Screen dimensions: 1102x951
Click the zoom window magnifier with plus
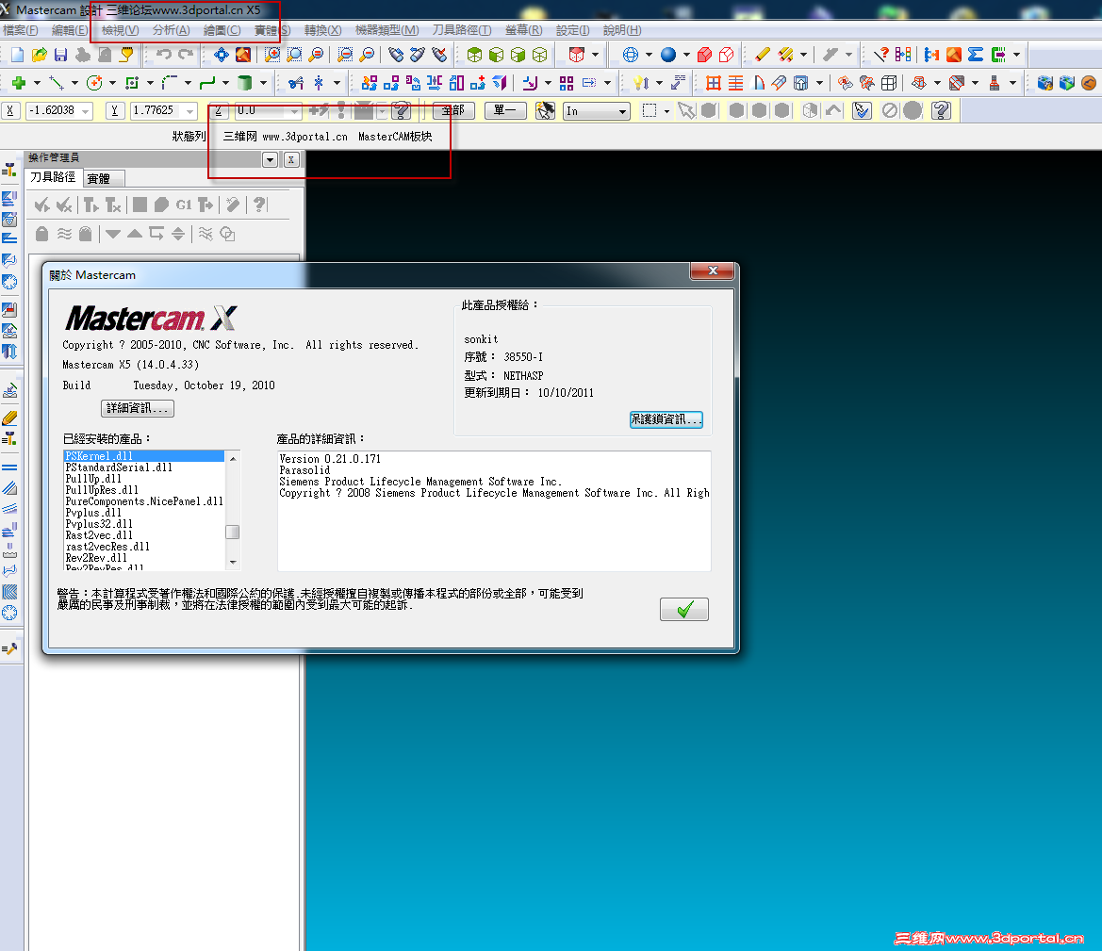pos(272,55)
